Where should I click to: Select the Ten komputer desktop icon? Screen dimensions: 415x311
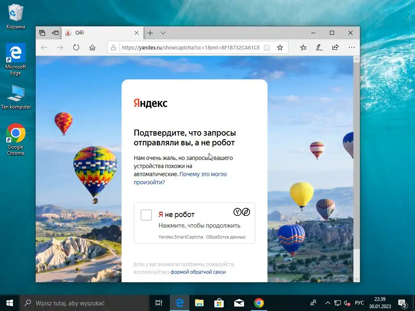point(16,97)
